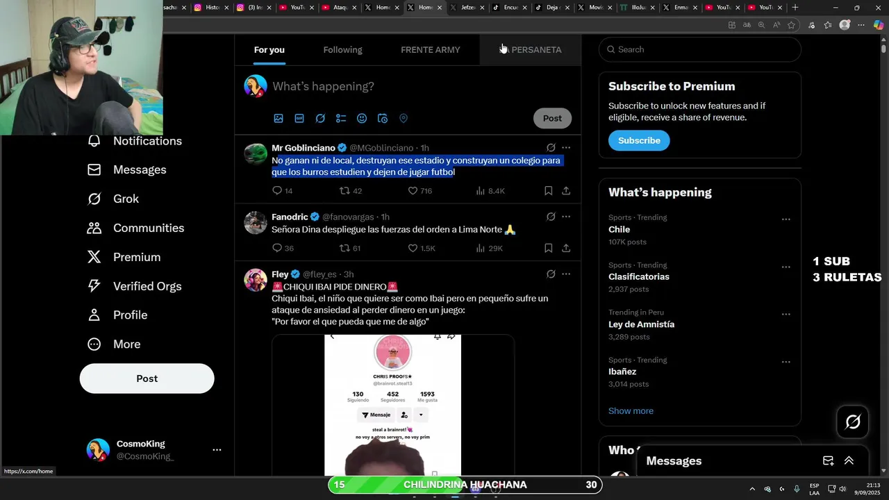
Task: Reply to Fanodric's post
Action: 283,248
